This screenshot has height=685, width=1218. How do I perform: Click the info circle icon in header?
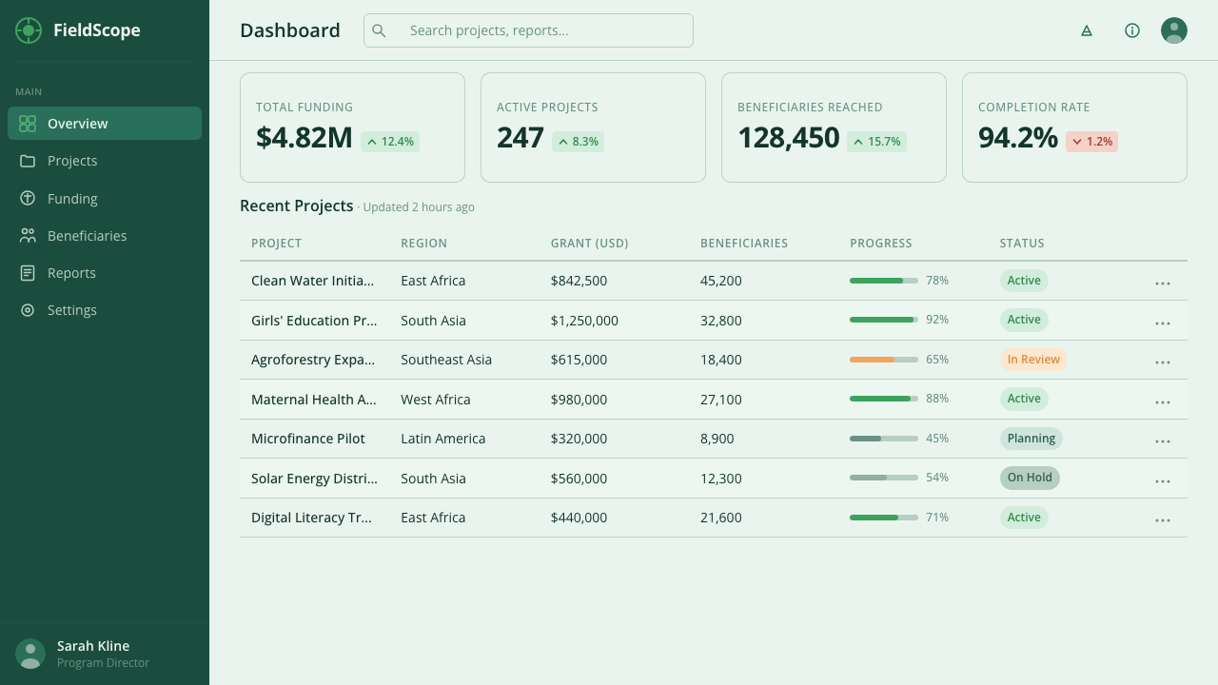1132,30
